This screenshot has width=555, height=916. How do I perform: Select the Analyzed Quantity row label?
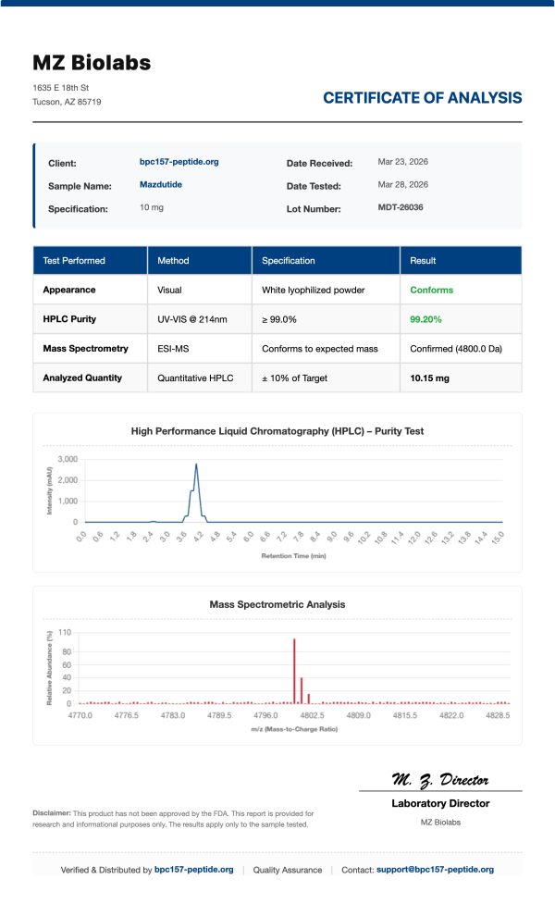tap(82, 378)
